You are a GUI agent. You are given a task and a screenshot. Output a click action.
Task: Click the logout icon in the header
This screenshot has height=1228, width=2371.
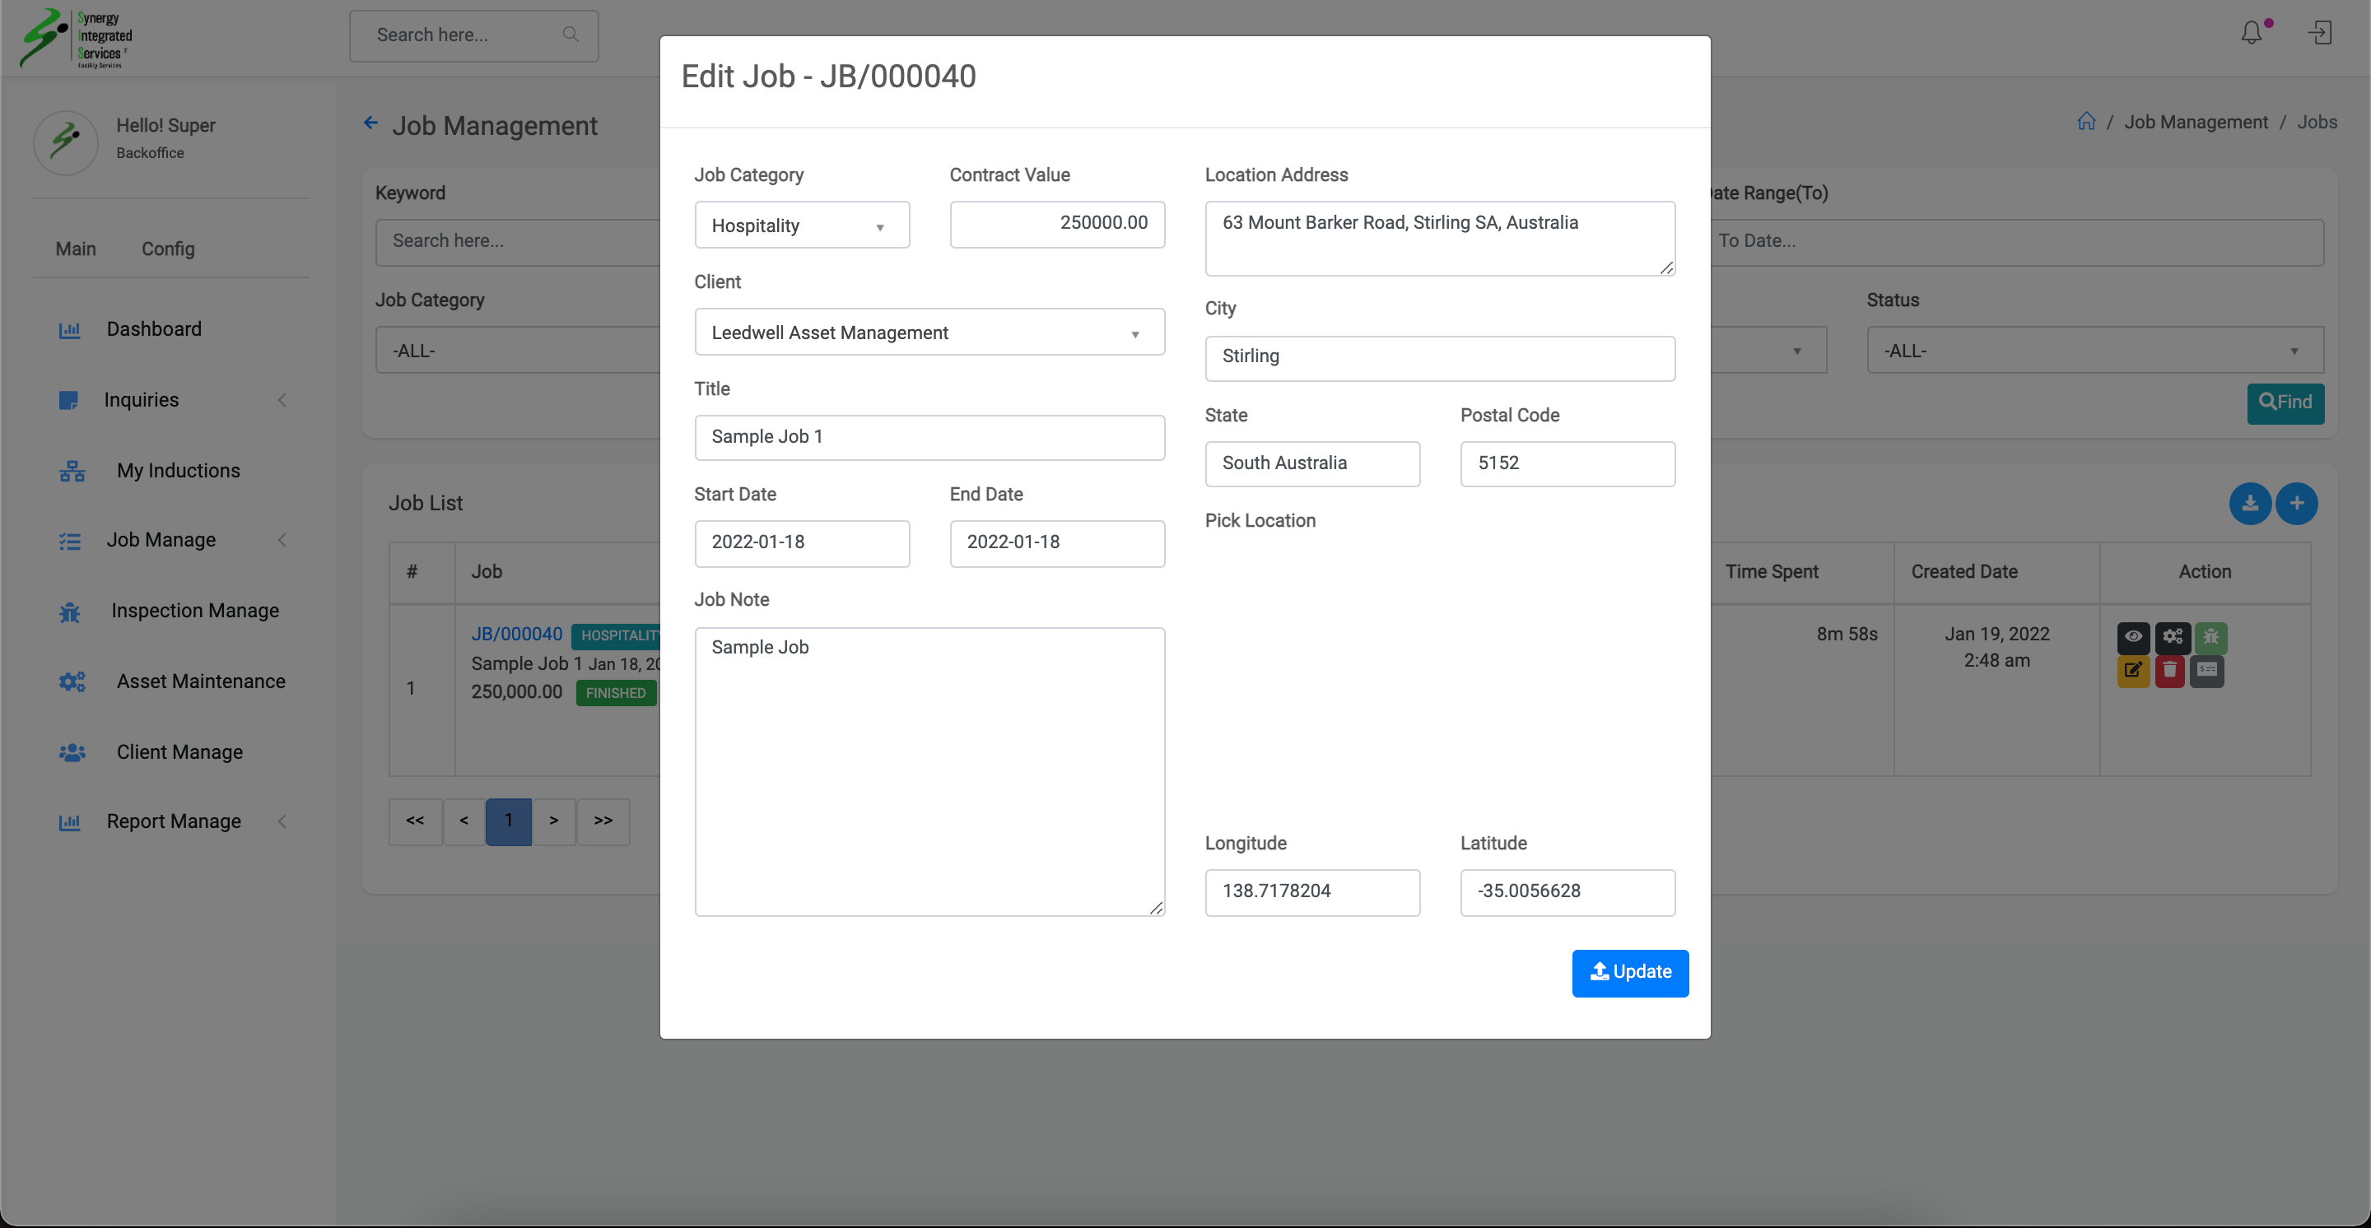pos(2319,34)
